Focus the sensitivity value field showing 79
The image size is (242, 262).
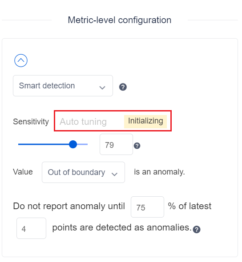[116, 144]
